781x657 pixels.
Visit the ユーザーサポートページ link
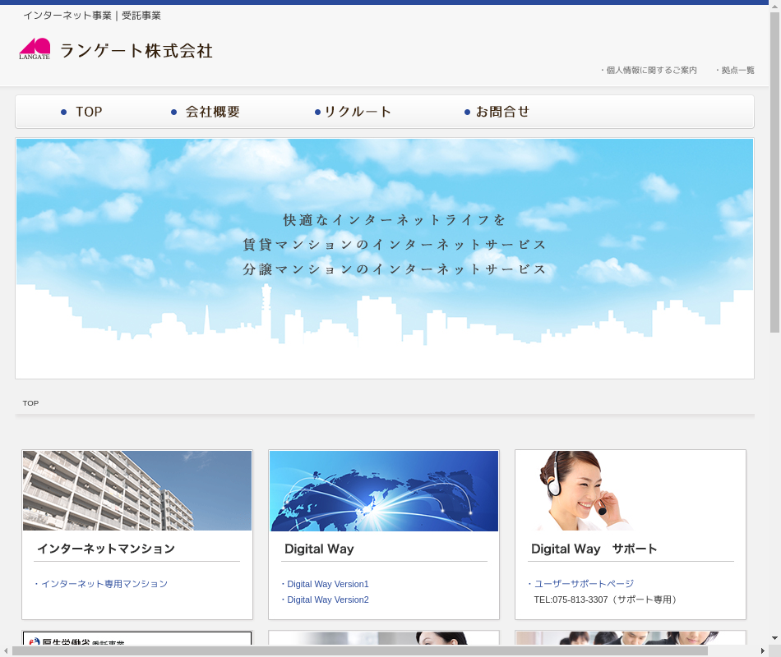pyautogui.click(x=584, y=584)
